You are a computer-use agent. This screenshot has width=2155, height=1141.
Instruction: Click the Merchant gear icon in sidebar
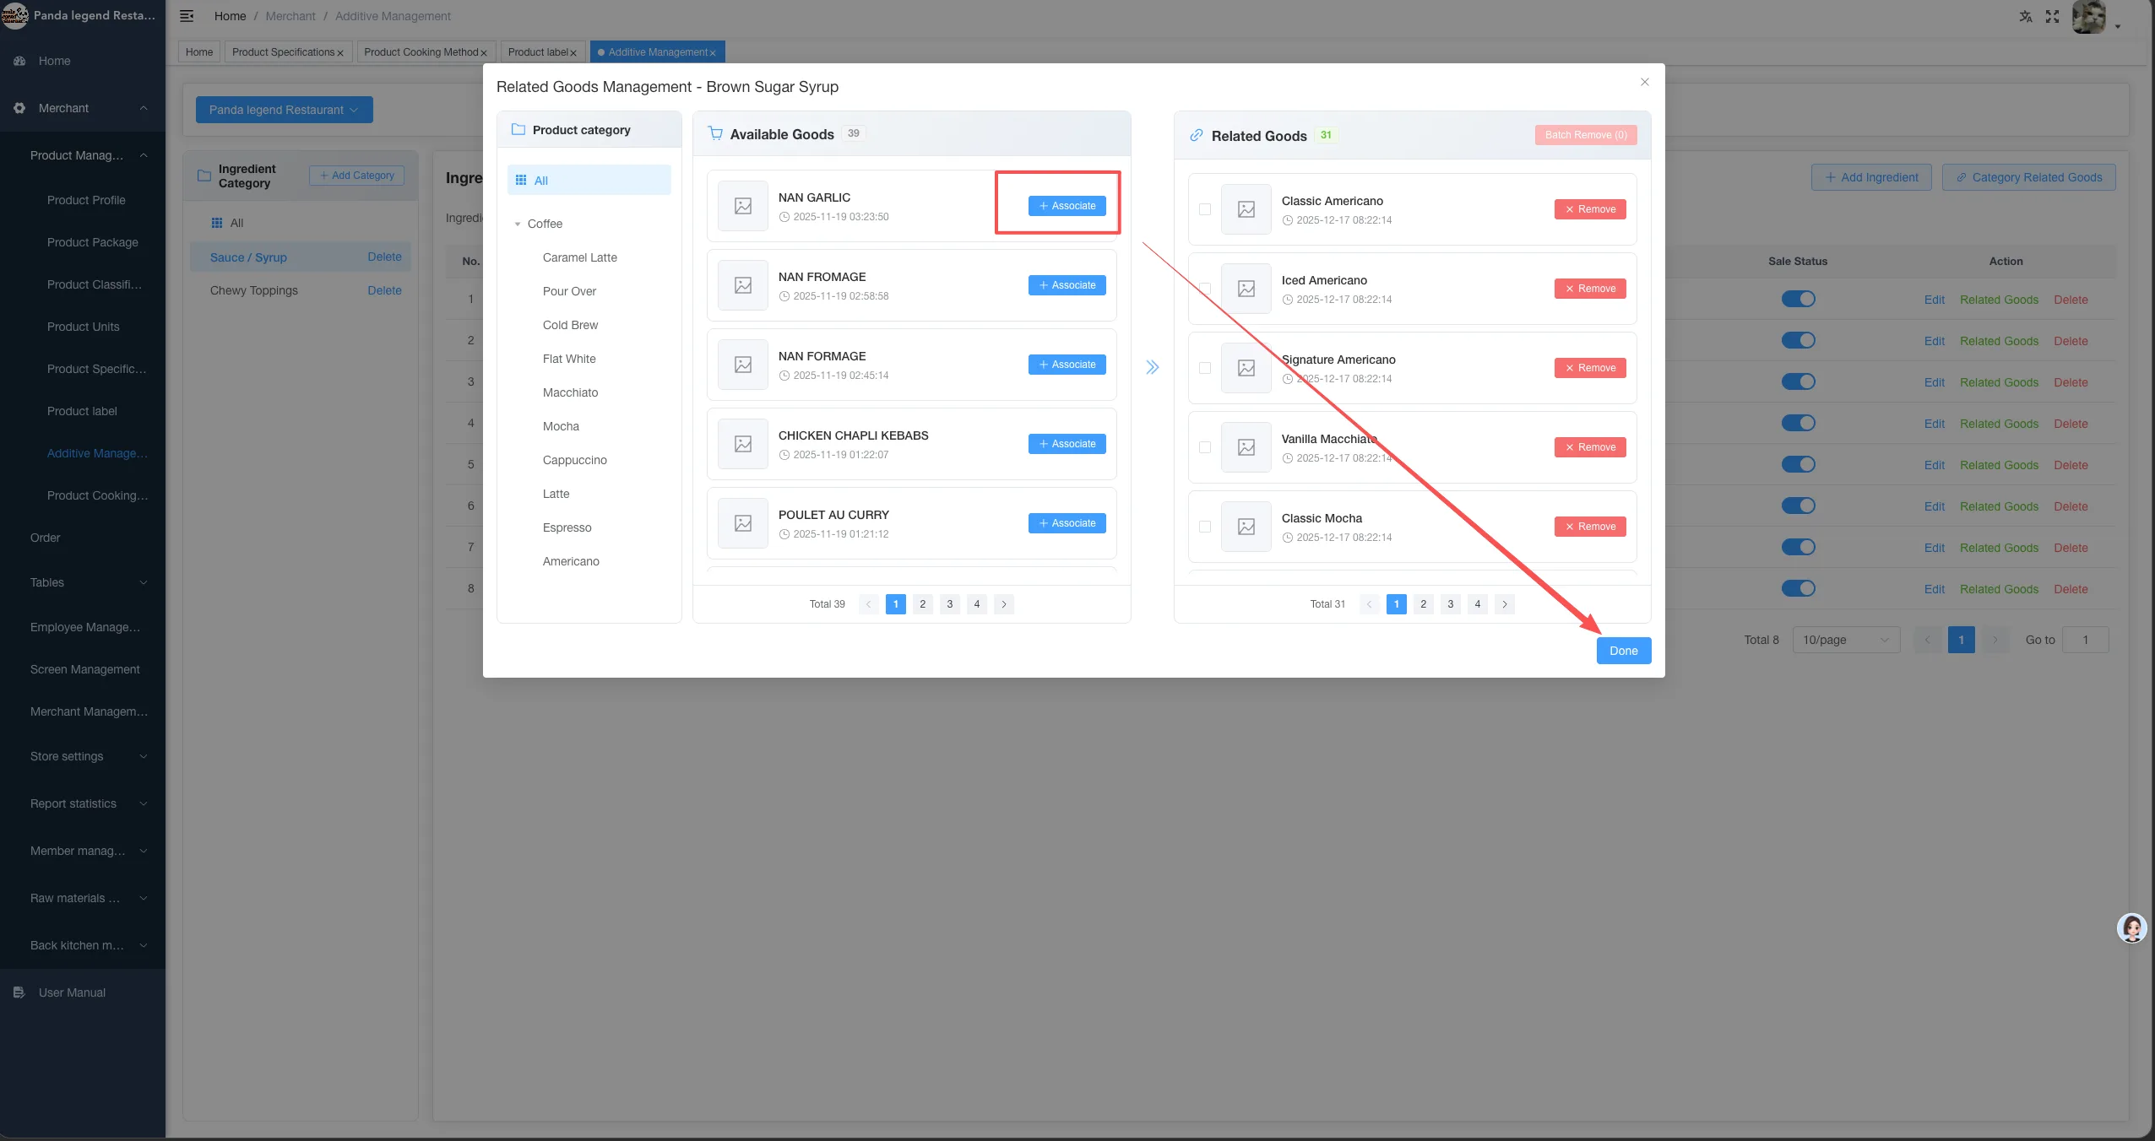(x=19, y=108)
